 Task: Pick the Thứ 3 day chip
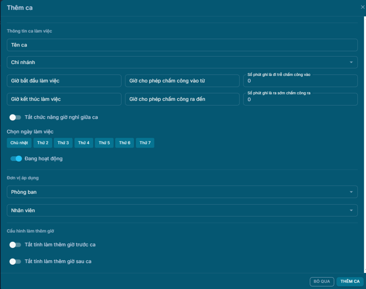click(63, 143)
